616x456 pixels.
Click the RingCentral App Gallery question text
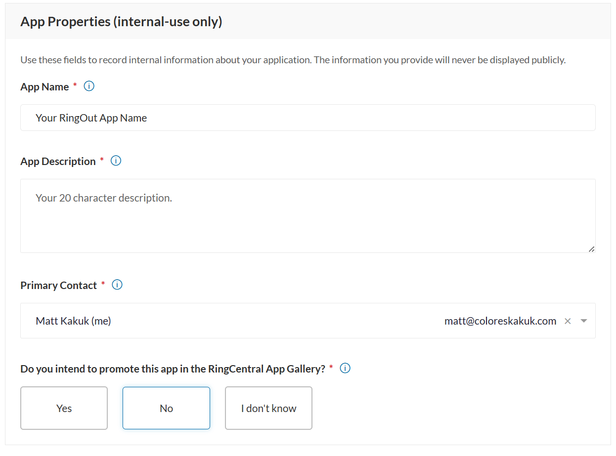[173, 369]
